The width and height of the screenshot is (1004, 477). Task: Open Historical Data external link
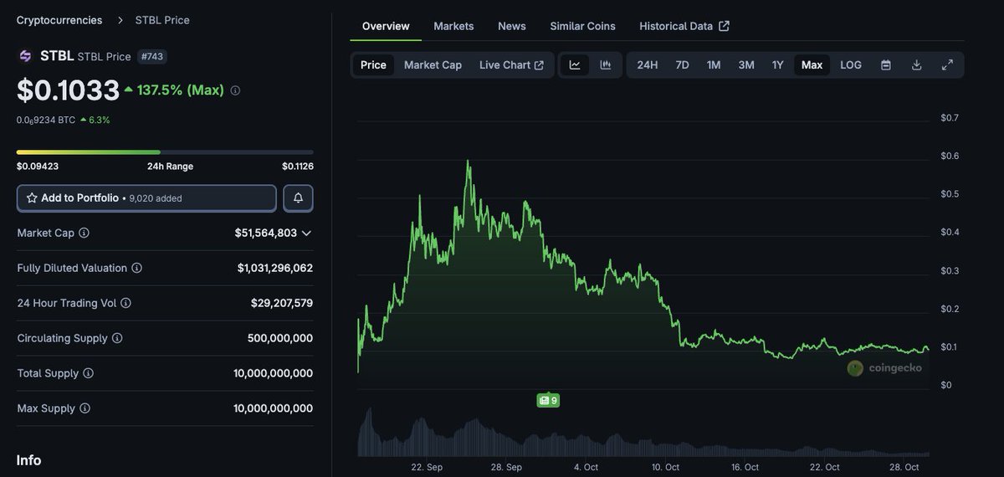684,26
